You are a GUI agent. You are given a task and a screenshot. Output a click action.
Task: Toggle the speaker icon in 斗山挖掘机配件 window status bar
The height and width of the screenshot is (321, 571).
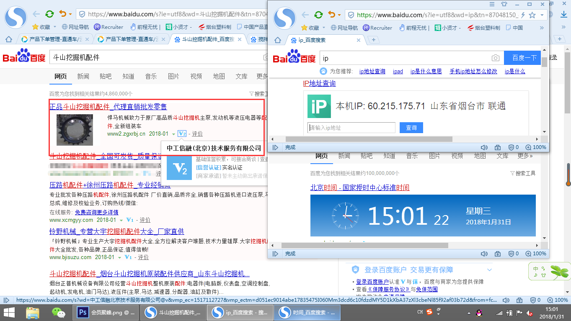coord(506,300)
